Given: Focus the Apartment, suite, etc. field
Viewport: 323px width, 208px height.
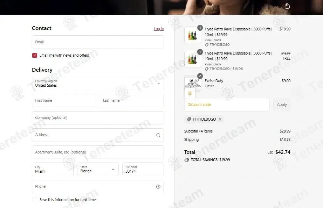Looking at the screenshot, I should (x=98, y=152).
